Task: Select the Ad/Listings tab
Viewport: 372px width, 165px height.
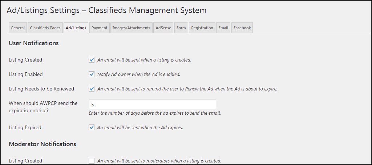Action: pyautogui.click(x=76, y=28)
